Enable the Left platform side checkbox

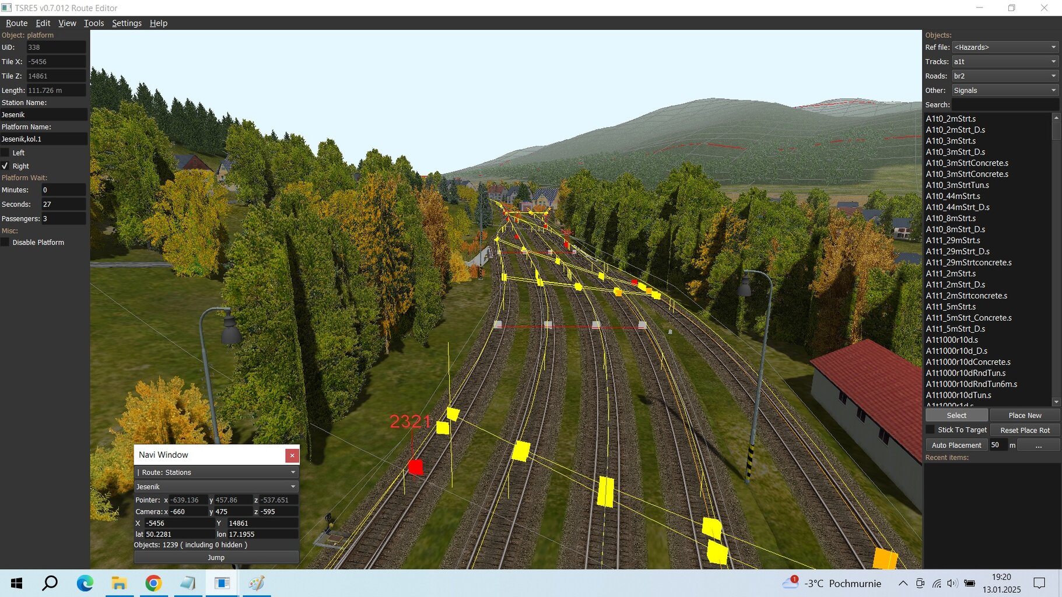point(5,153)
